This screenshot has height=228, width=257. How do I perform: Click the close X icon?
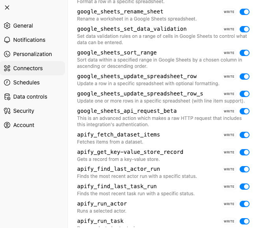click(x=7, y=7)
